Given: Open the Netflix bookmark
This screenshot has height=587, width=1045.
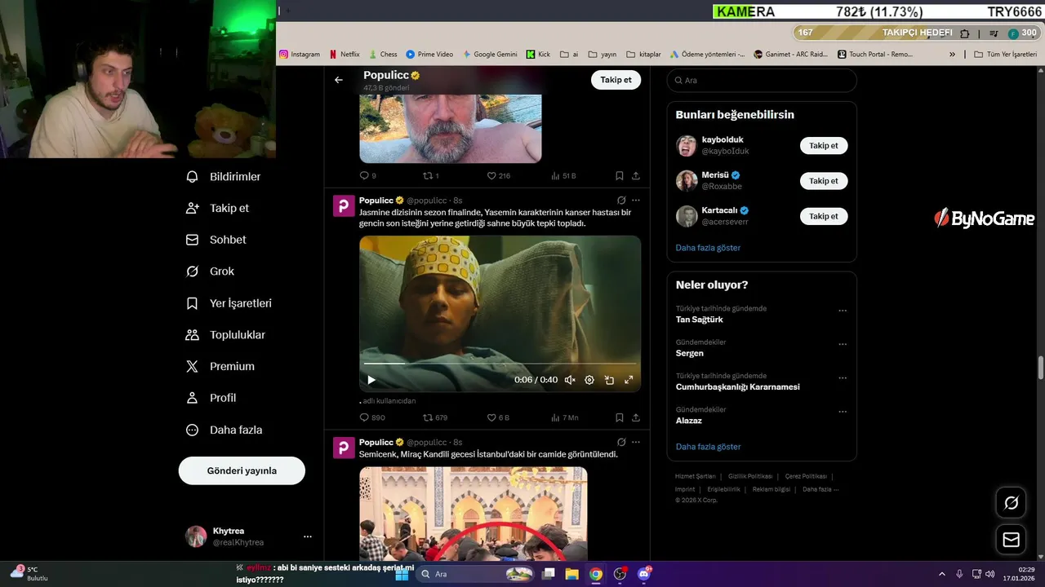Looking at the screenshot, I should pyautogui.click(x=344, y=54).
